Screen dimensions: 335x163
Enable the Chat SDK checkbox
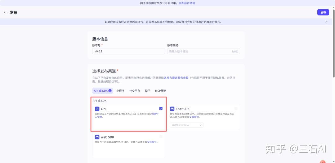click(236, 109)
